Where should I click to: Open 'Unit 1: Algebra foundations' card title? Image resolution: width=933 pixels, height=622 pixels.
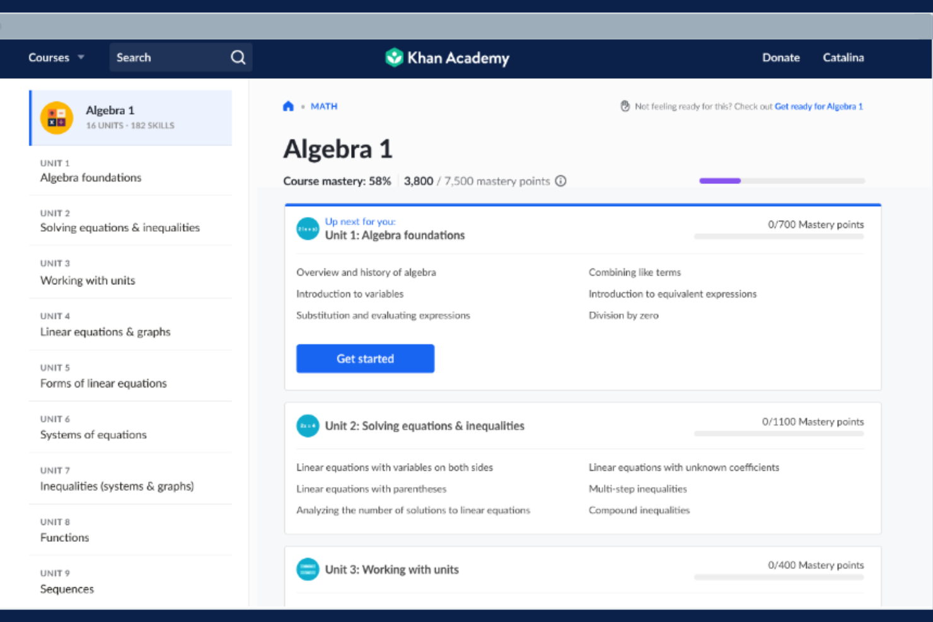[x=395, y=235]
